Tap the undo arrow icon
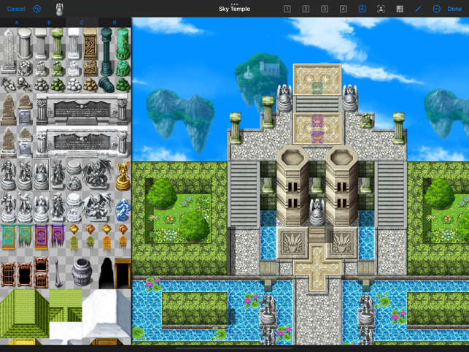Image resolution: width=469 pixels, height=352 pixels. 36,9
